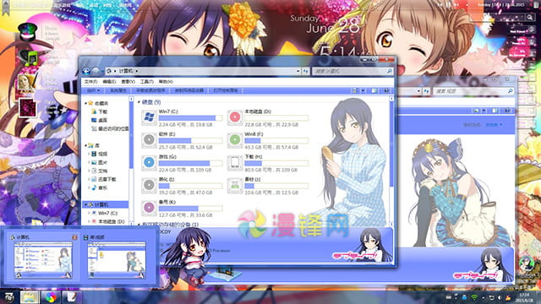Check the Wi-Fi signal tray icon
The width and height of the screenshot is (541, 304).
(x=474, y=297)
